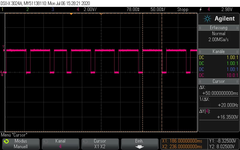Viewport: 240px width, 150px height.
Task: Open the Cursor panel header
Action: point(219,81)
